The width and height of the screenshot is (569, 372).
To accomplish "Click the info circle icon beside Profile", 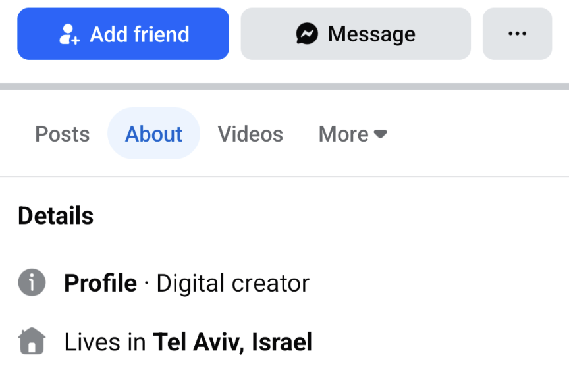I will point(32,283).
